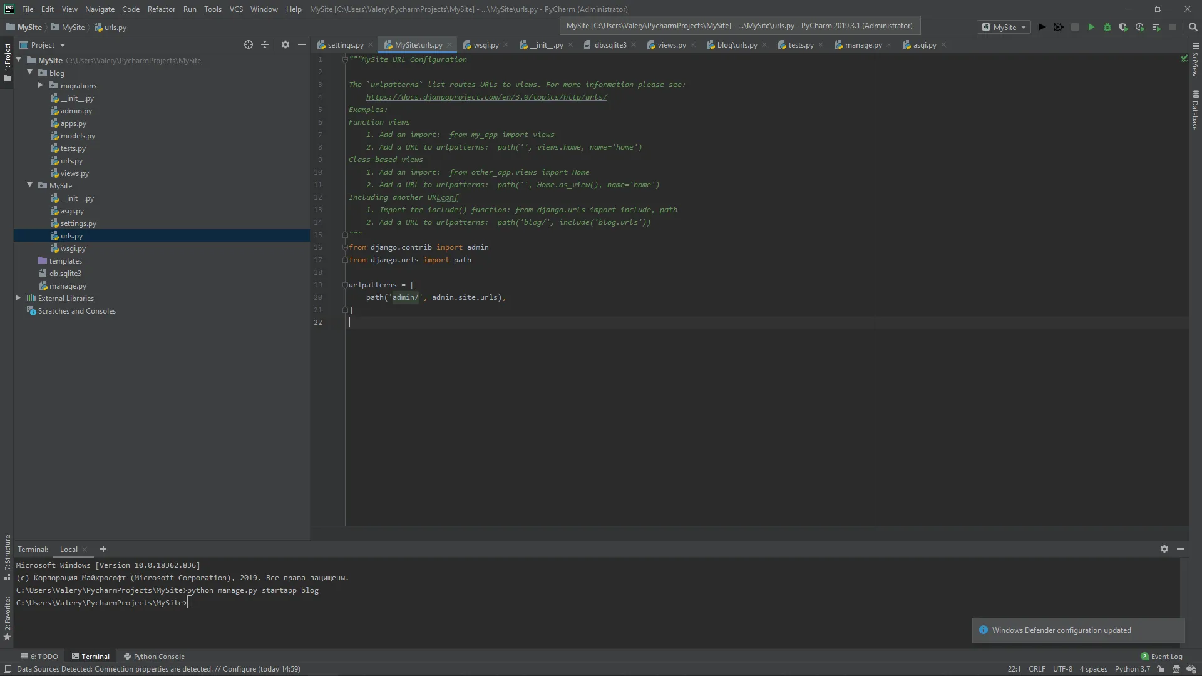Toggle the Structure tool window side button

point(7,556)
